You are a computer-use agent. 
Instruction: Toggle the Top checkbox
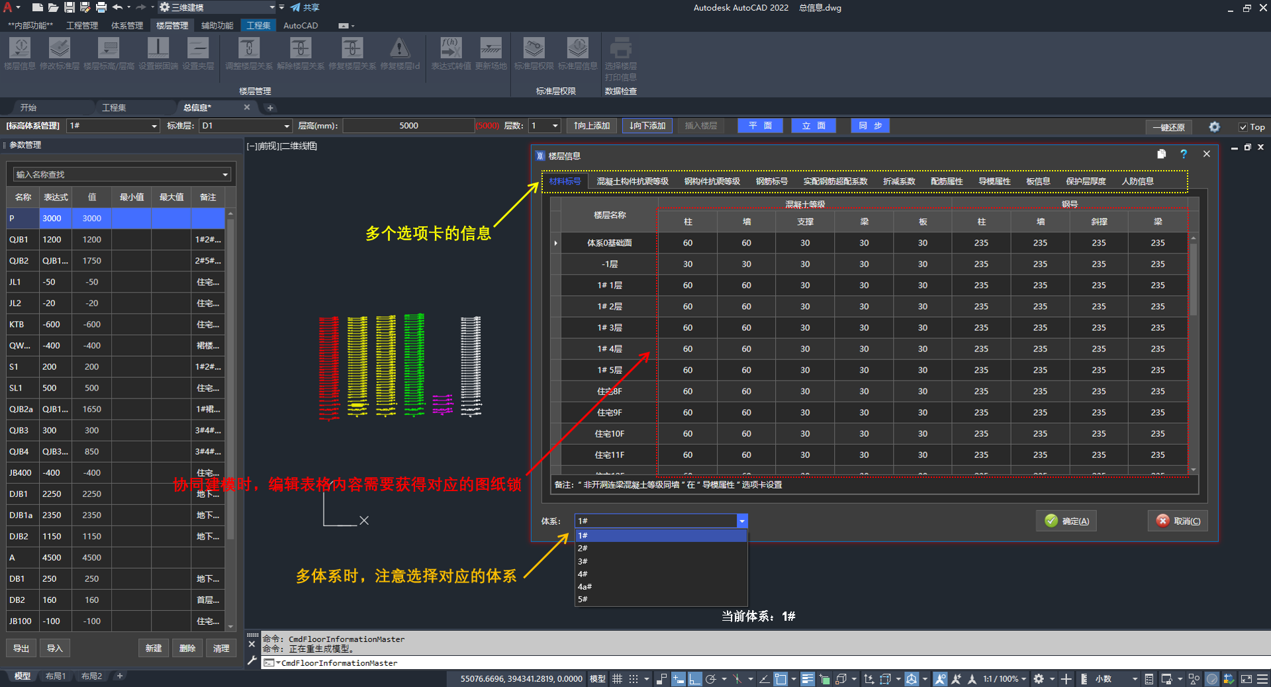click(x=1243, y=127)
